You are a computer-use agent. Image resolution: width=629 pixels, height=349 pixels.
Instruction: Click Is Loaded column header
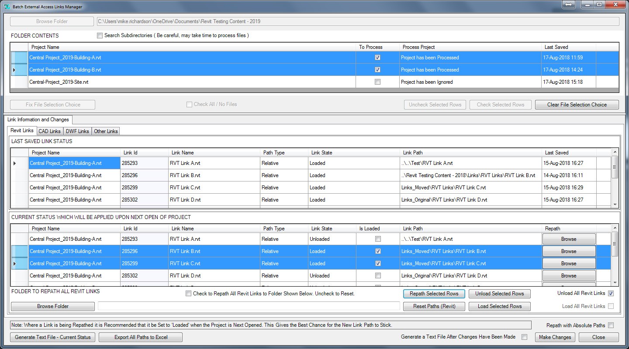pos(378,229)
